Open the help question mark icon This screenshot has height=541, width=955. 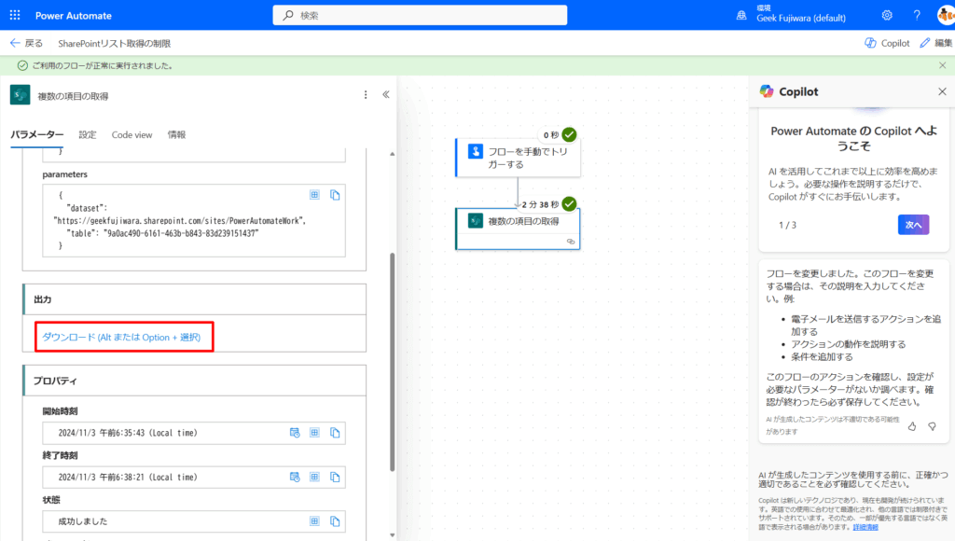(917, 15)
